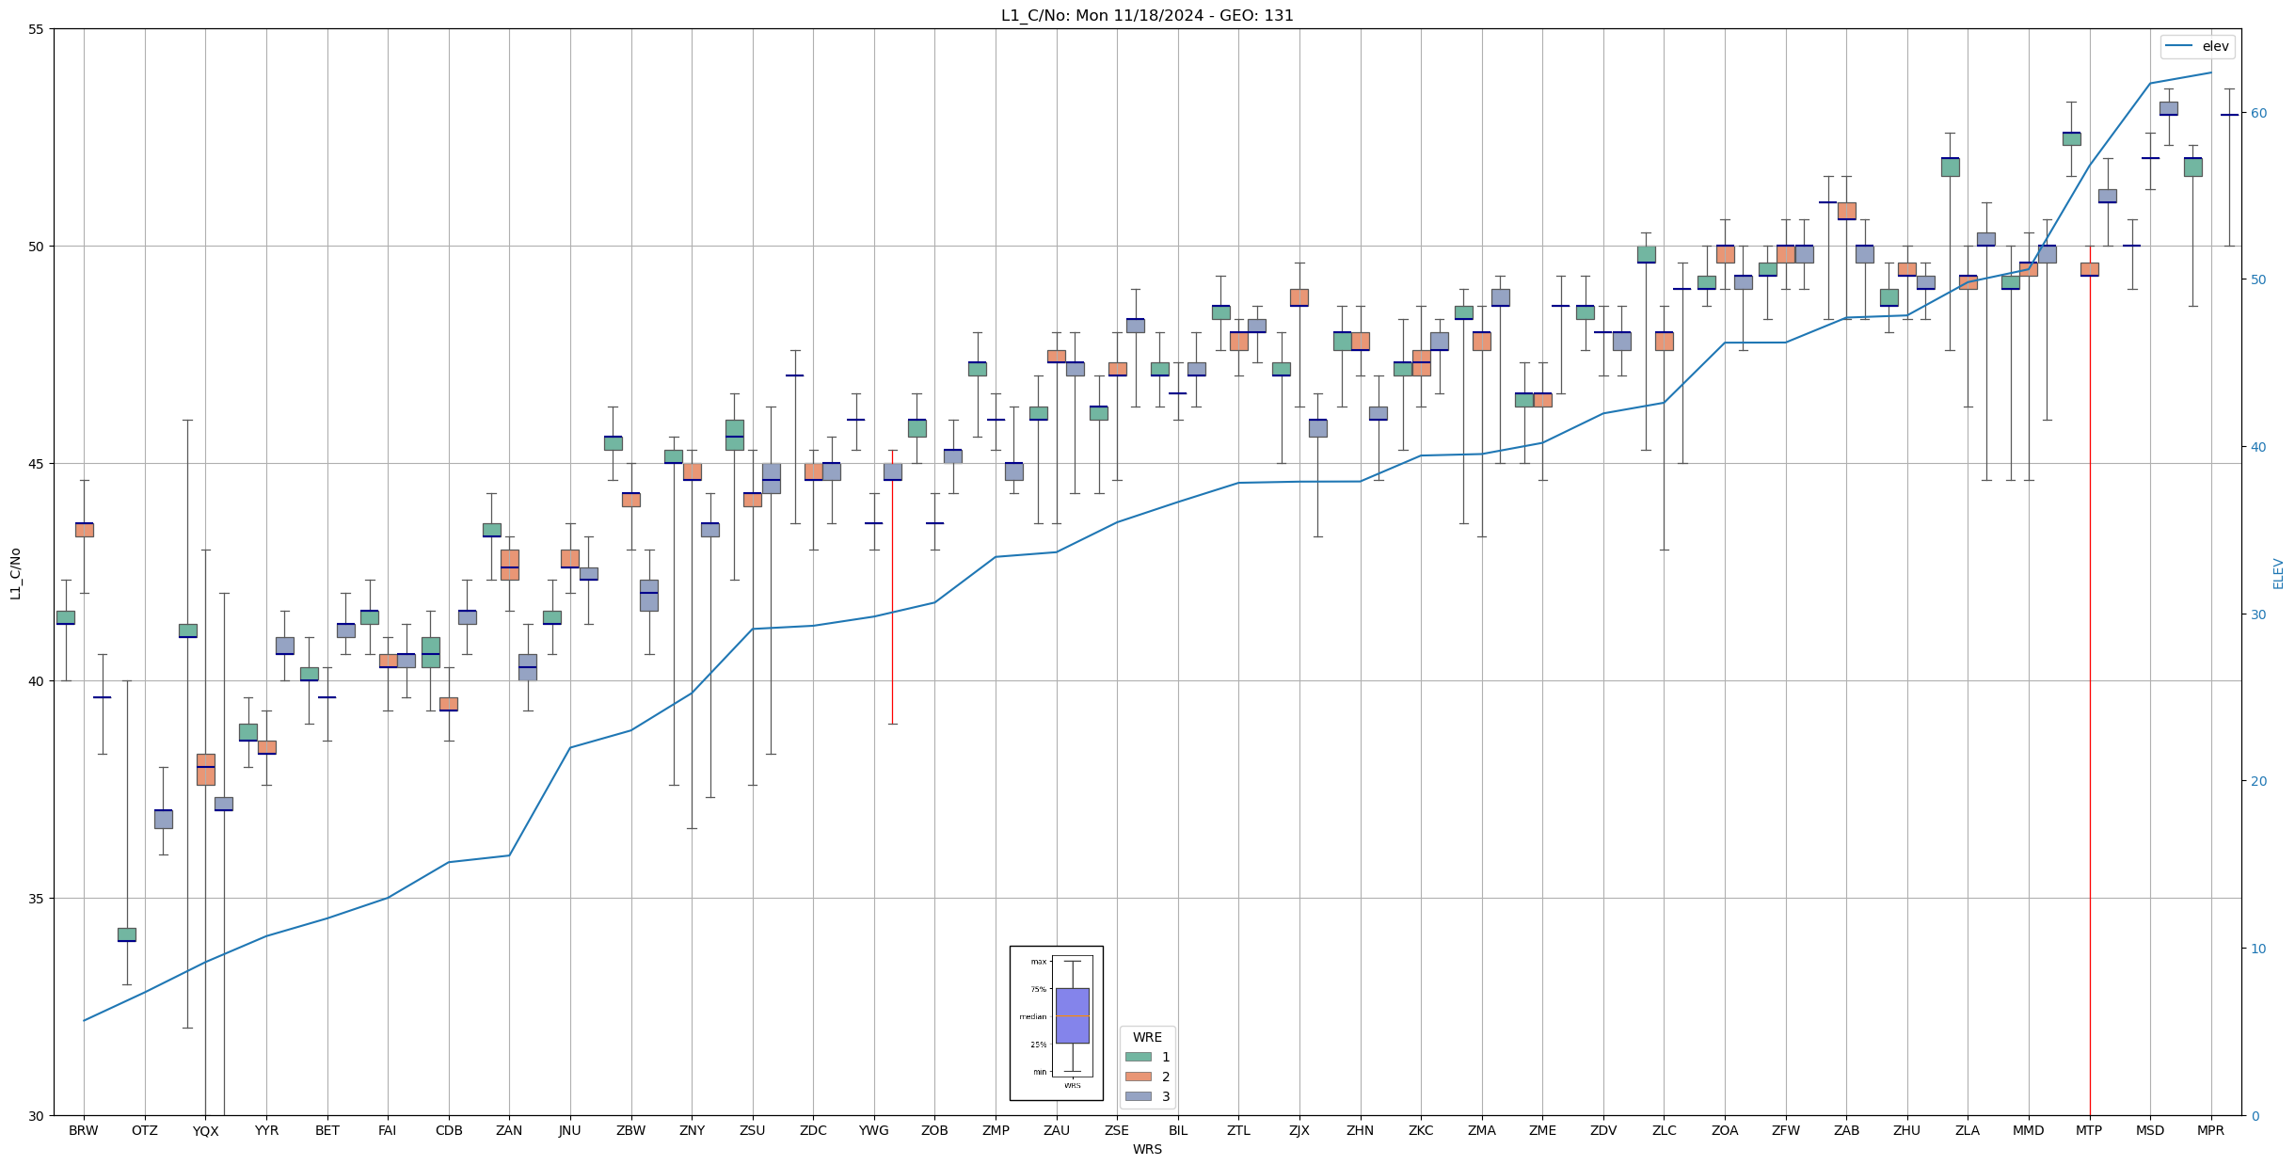This screenshot has height=1165, width=2295.
Task: Click the WRS x-axis title
Action: [x=1147, y=1149]
